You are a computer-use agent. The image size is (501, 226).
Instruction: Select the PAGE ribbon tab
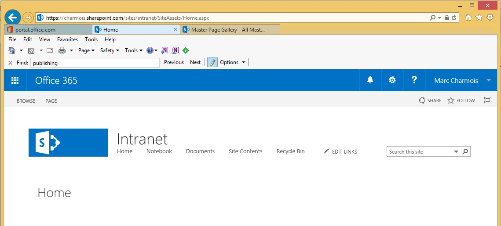51,101
